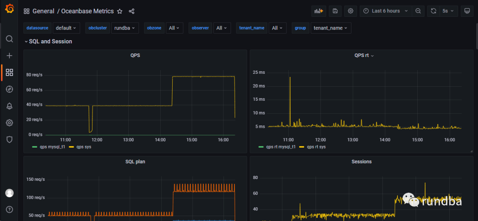
Task: Click yellow swatch of qps rt sys
Action: pos(302,147)
